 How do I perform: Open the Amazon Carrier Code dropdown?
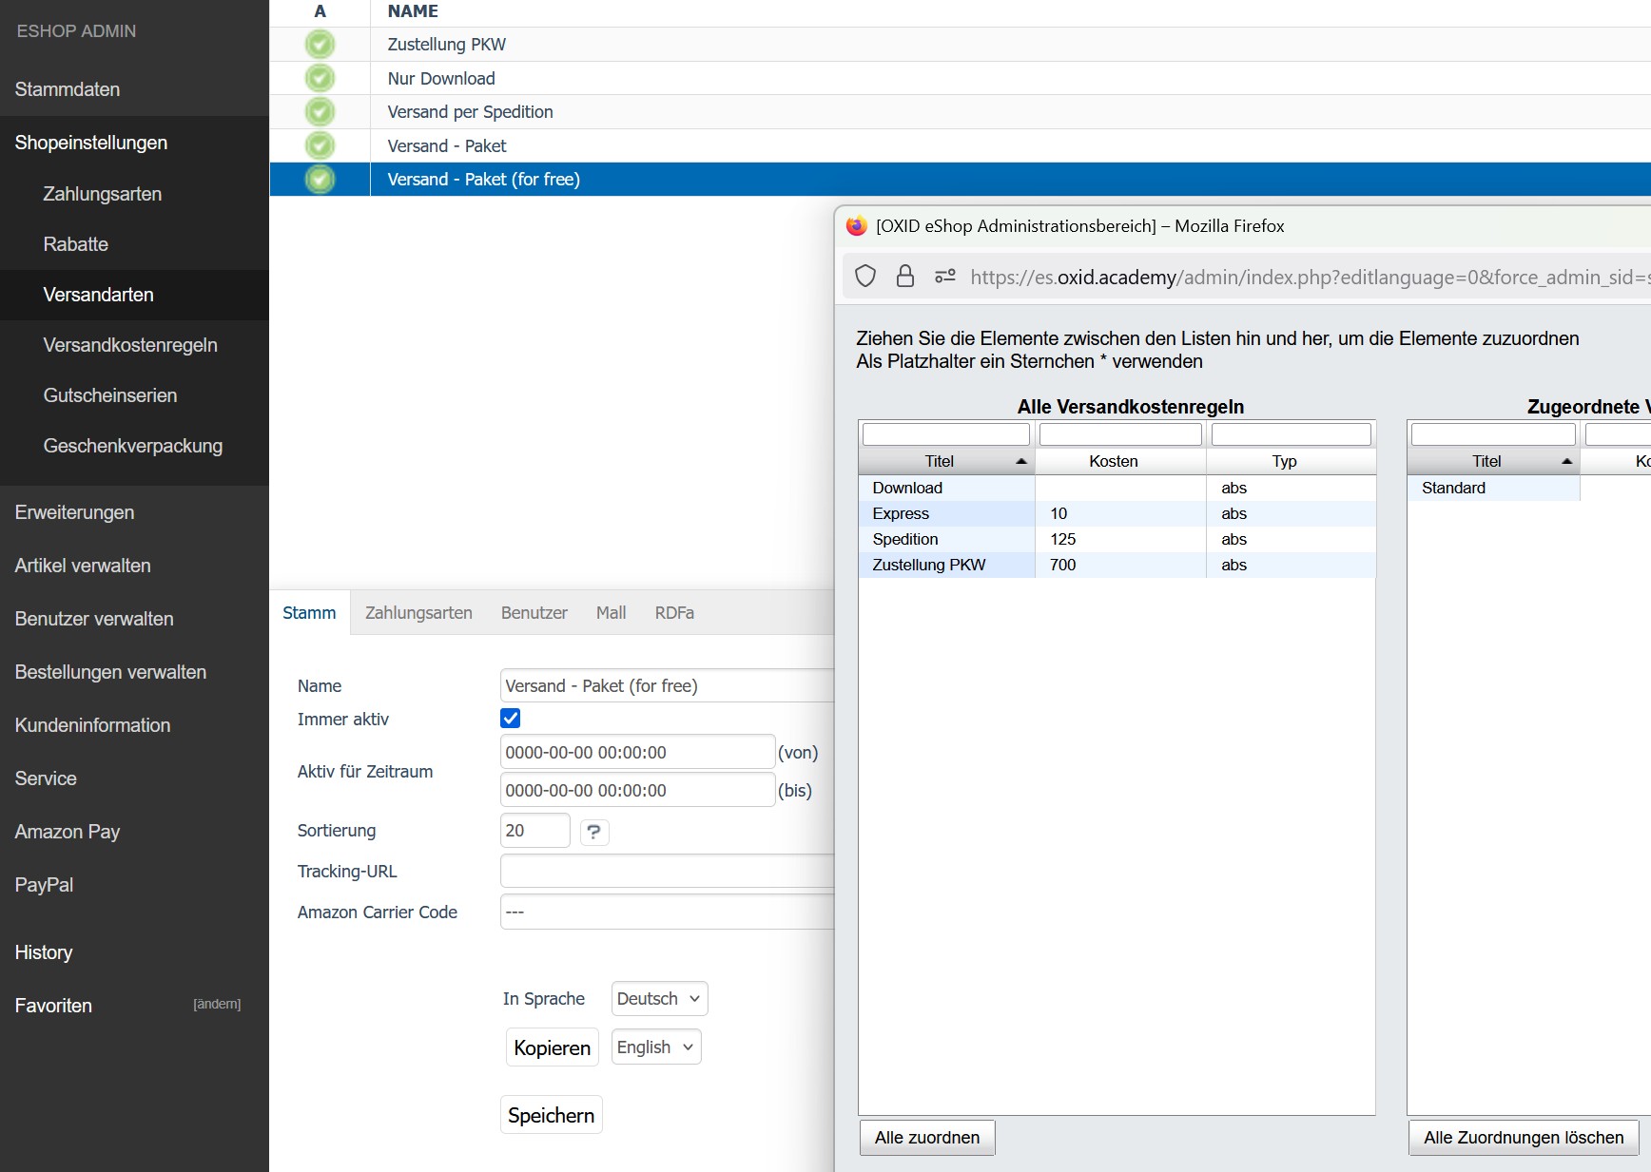click(x=666, y=913)
